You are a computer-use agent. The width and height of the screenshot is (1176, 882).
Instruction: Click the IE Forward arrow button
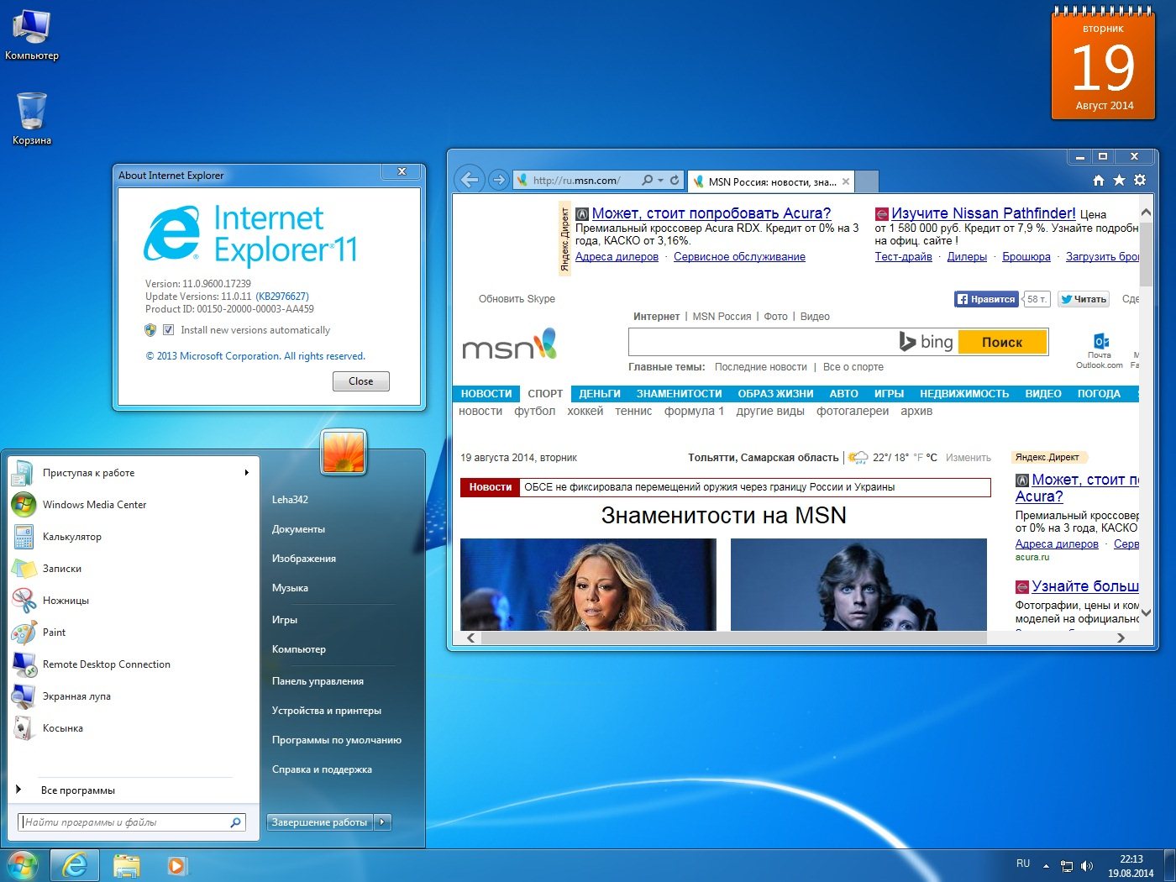click(499, 180)
